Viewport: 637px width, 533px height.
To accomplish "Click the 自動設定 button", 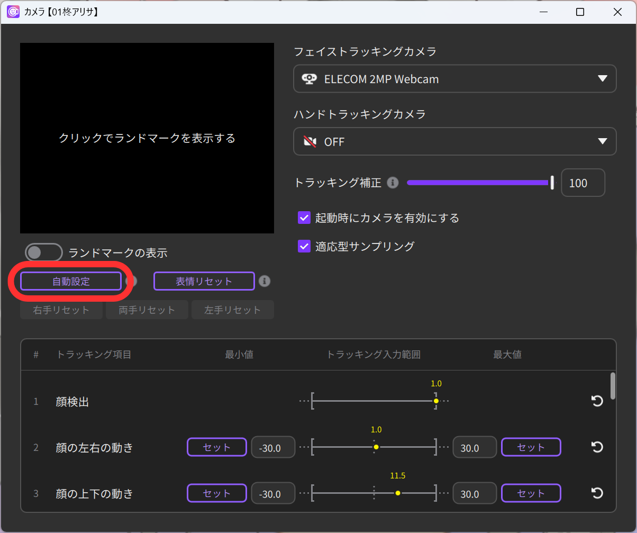I will pos(71,282).
